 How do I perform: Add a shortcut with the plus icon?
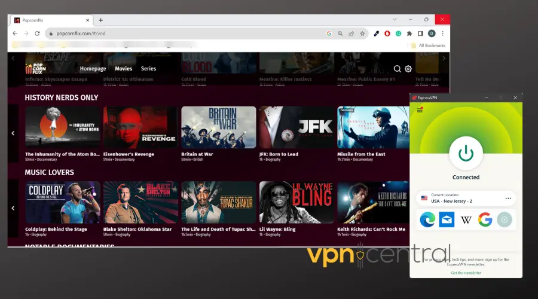(505, 219)
